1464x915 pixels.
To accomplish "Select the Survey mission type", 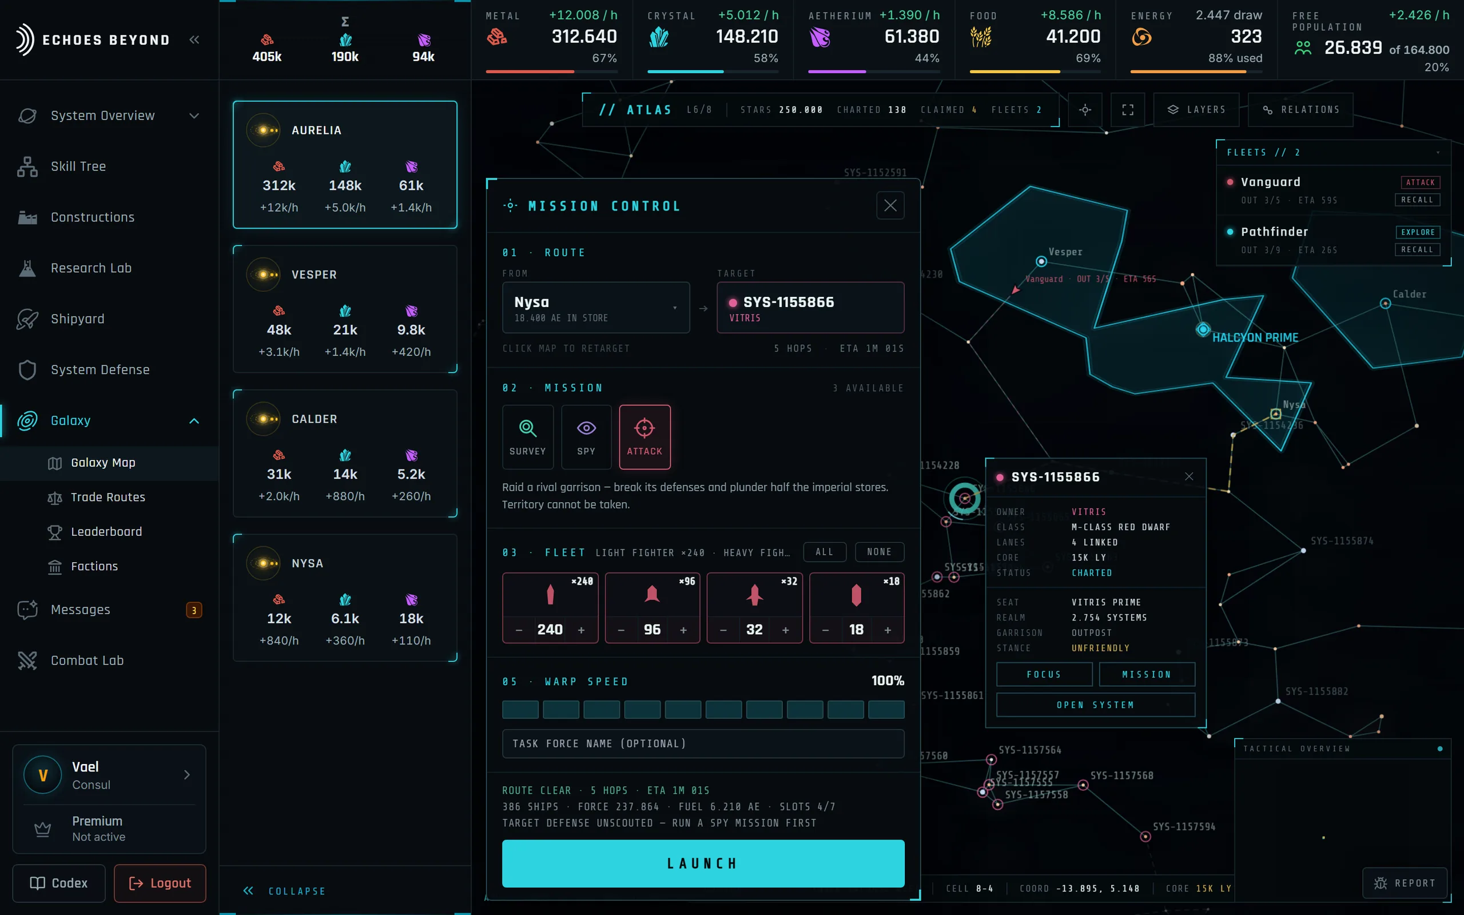I will 527,437.
